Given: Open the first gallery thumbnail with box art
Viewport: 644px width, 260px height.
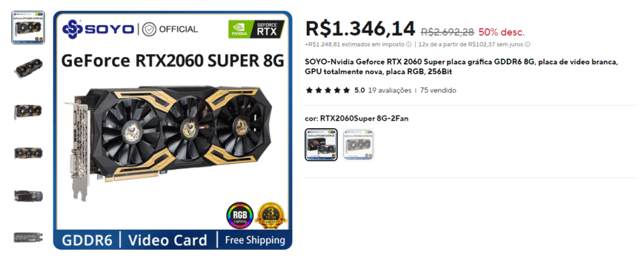Looking at the screenshot, I should (x=28, y=28).
